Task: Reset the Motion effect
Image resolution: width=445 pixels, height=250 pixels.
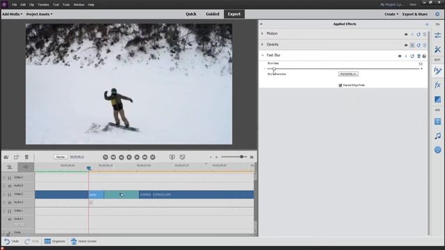Action: [419, 34]
